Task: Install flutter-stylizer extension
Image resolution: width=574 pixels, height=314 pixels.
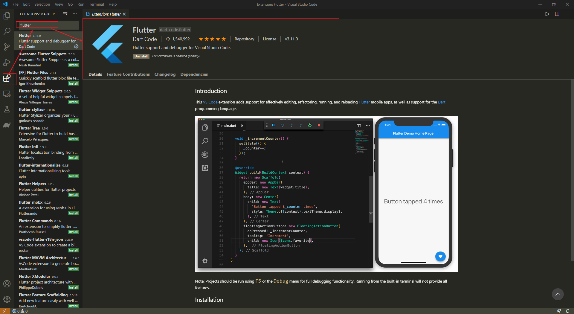Action: (73, 121)
